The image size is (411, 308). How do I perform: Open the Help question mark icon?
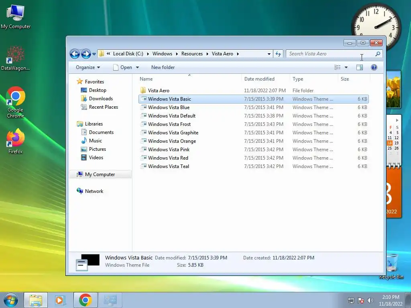pos(374,67)
